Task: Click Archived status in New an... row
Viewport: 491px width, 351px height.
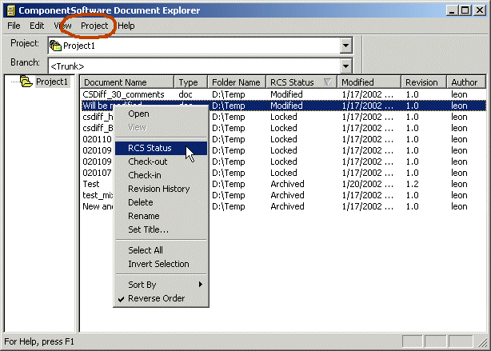Action: (x=287, y=206)
